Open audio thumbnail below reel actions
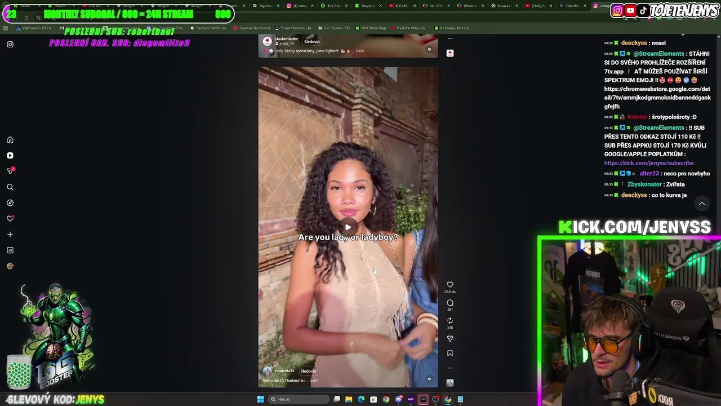 click(x=450, y=383)
